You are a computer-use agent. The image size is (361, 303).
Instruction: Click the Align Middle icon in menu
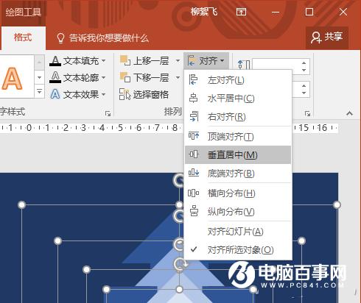(194, 154)
